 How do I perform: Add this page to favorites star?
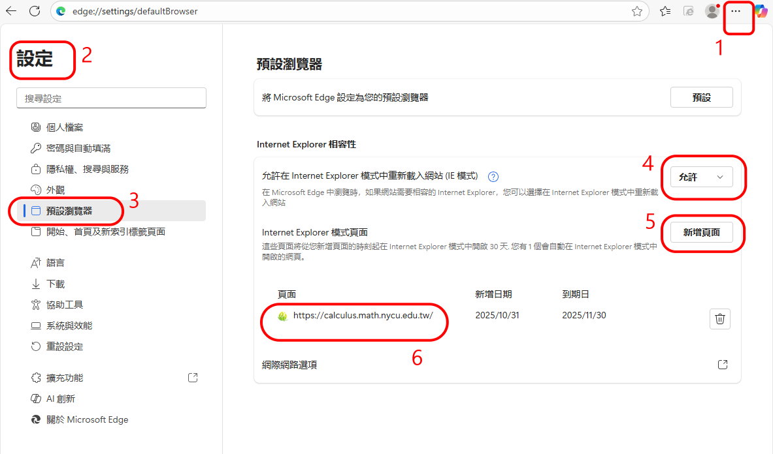pos(637,11)
